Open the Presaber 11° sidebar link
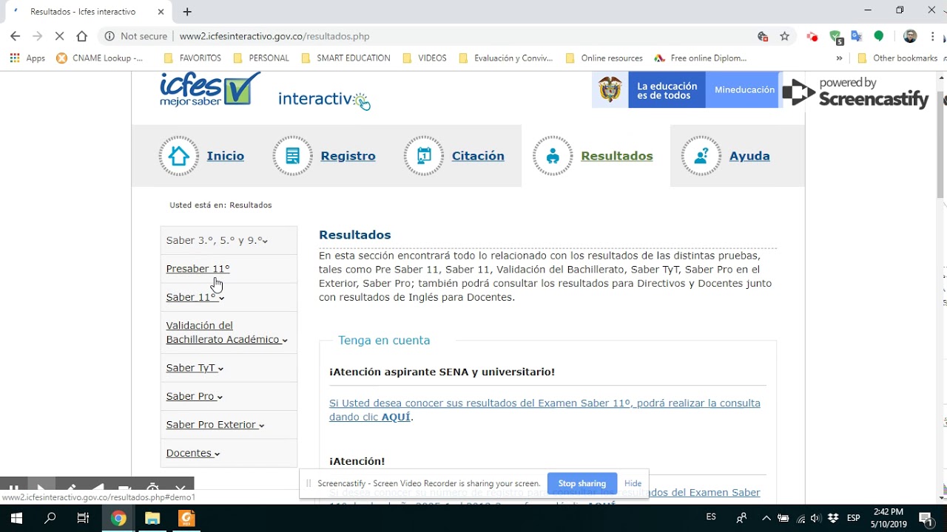This screenshot has width=947, height=532. click(198, 269)
